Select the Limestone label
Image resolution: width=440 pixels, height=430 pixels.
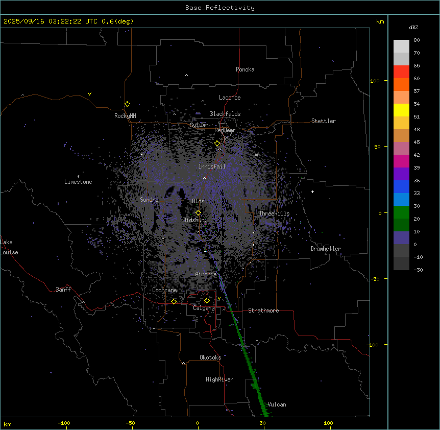[x=78, y=182]
